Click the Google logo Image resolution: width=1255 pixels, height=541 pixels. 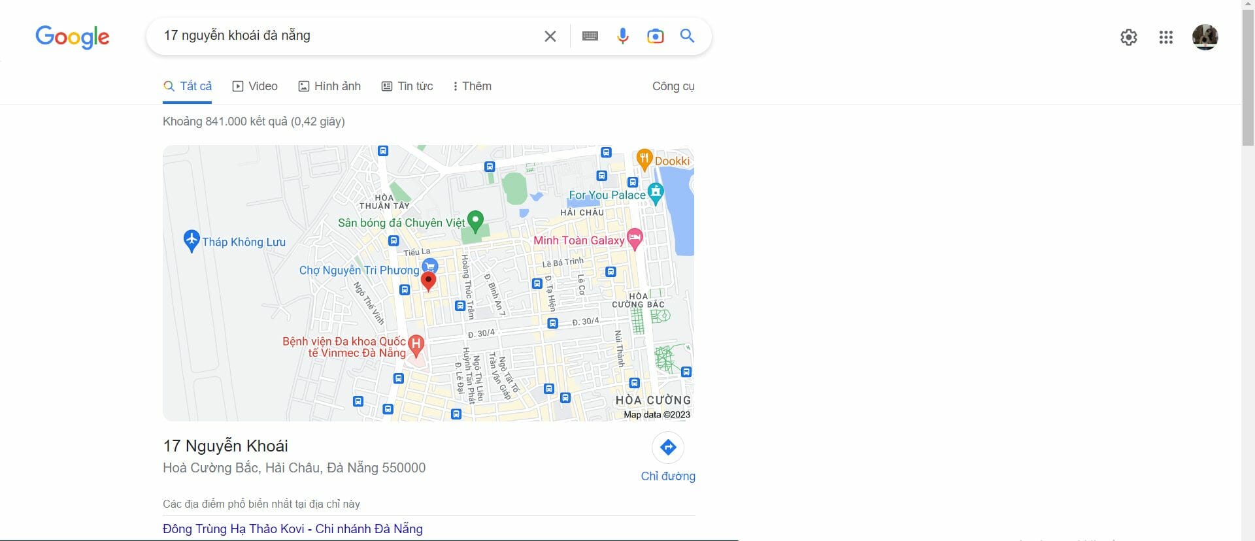click(x=73, y=37)
